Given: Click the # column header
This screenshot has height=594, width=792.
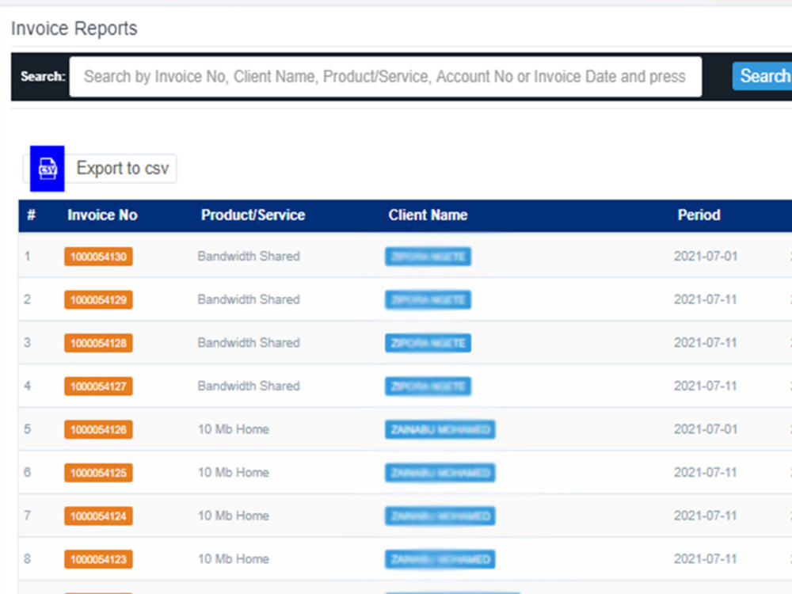Looking at the screenshot, I should [31, 215].
